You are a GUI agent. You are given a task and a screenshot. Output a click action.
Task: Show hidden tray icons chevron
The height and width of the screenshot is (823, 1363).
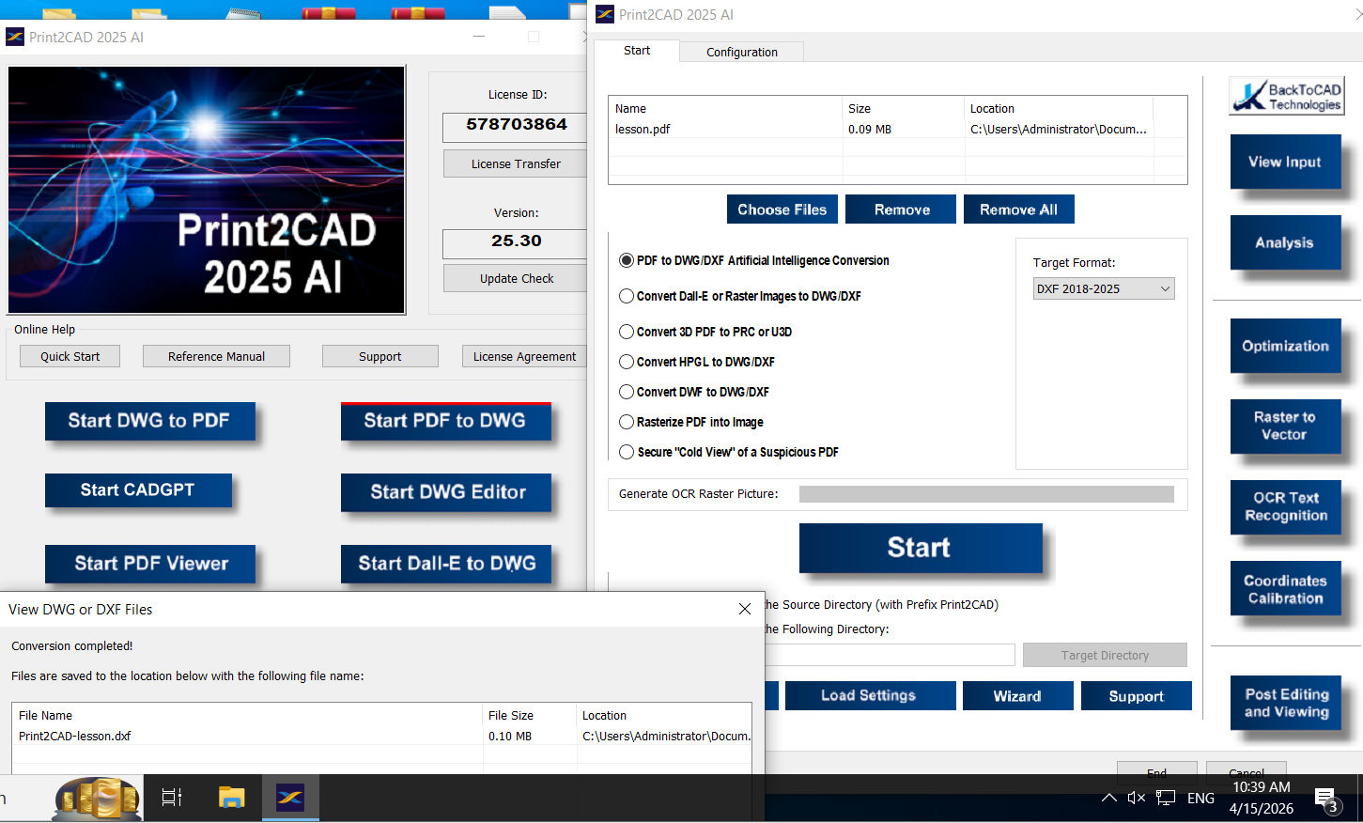[x=1108, y=798]
